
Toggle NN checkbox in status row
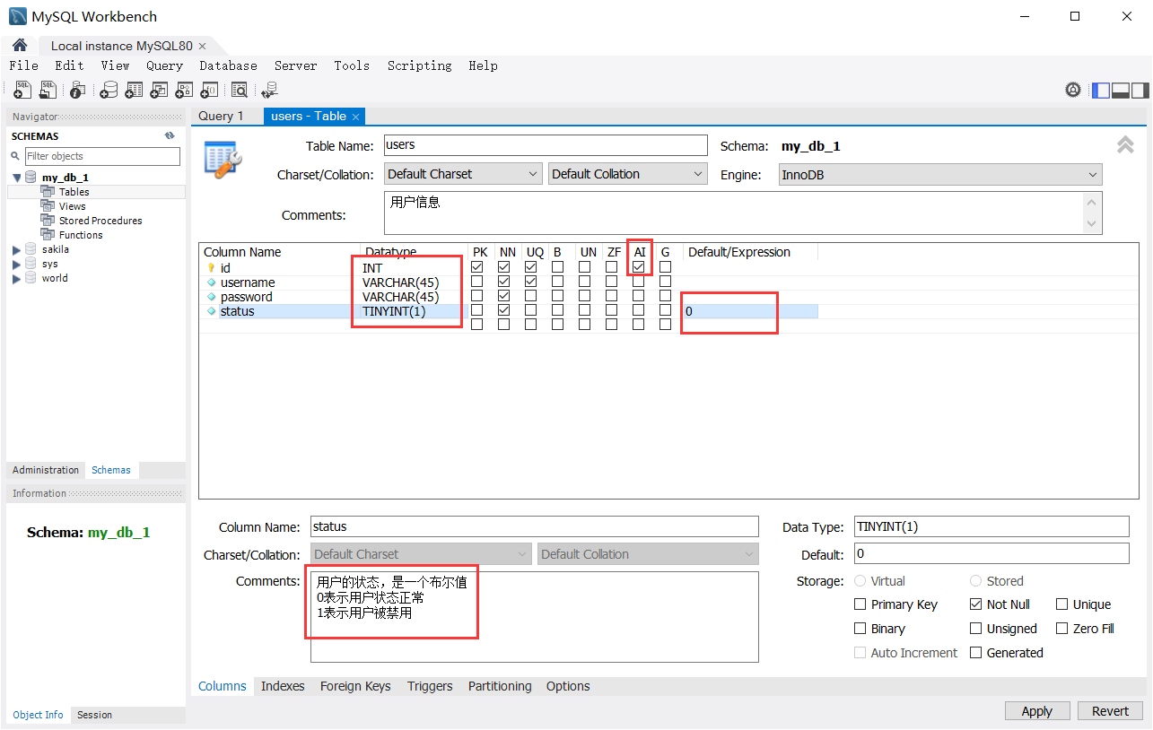[x=504, y=310]
